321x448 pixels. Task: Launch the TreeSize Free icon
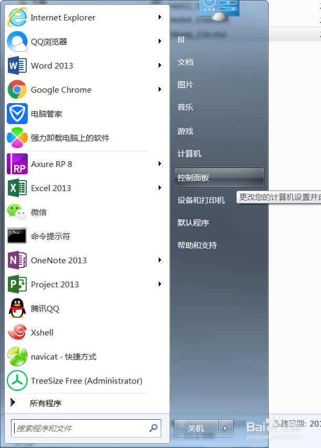17,380
